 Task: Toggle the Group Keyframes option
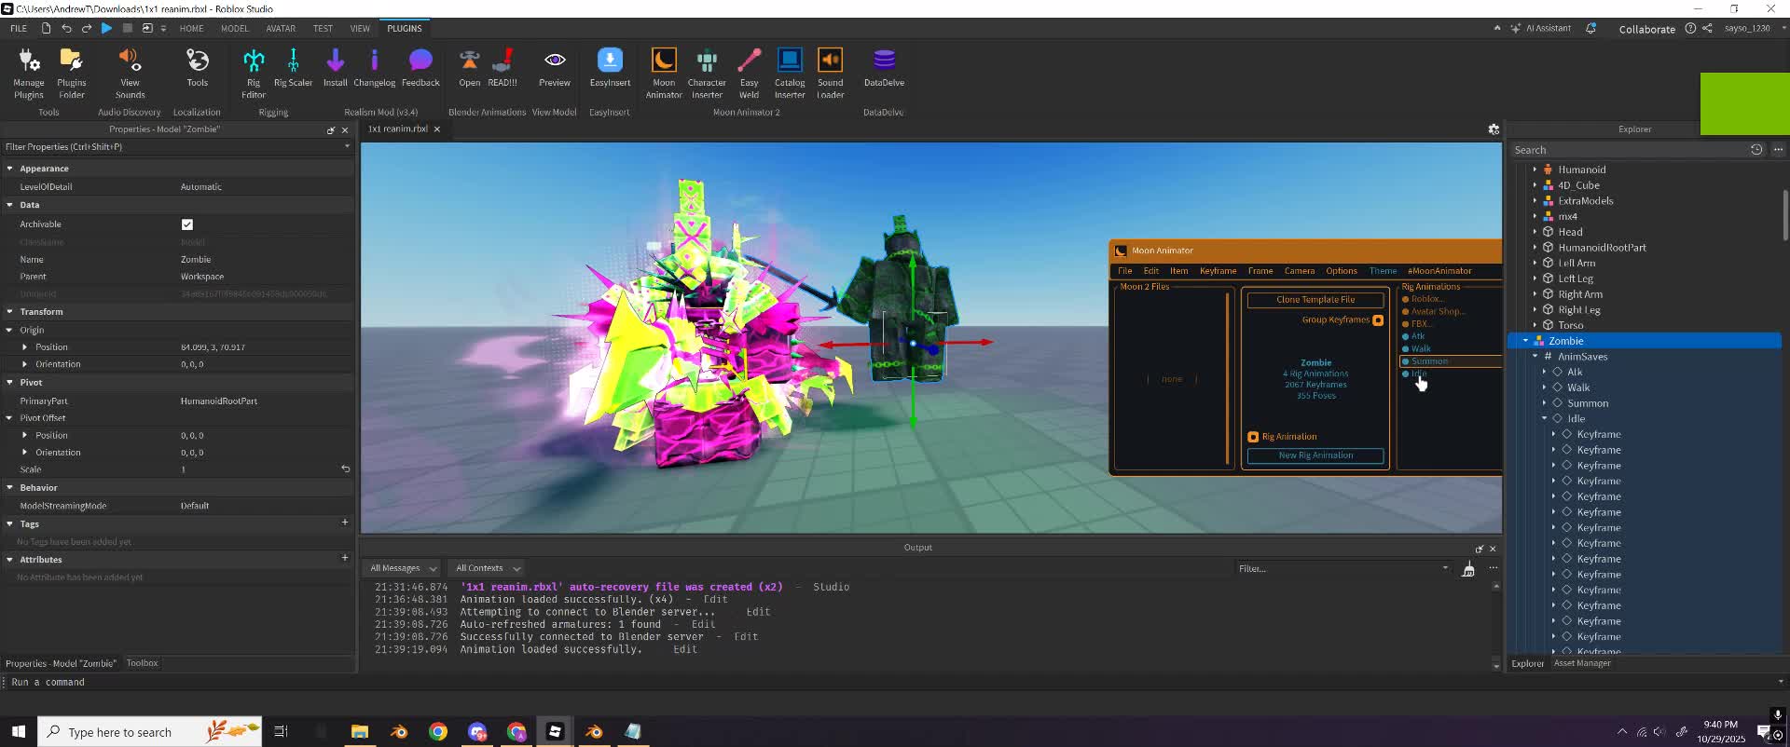pyautogui.click(x=1378, y=320)
